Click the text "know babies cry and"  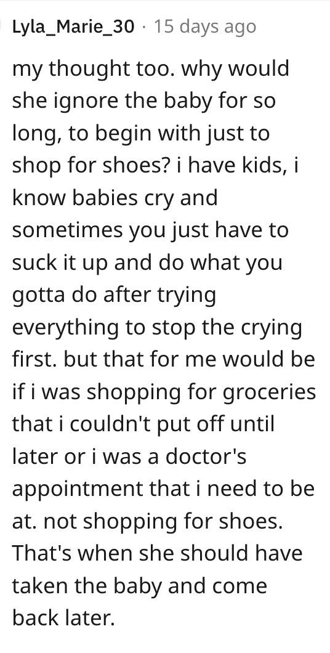click(115, 198)
